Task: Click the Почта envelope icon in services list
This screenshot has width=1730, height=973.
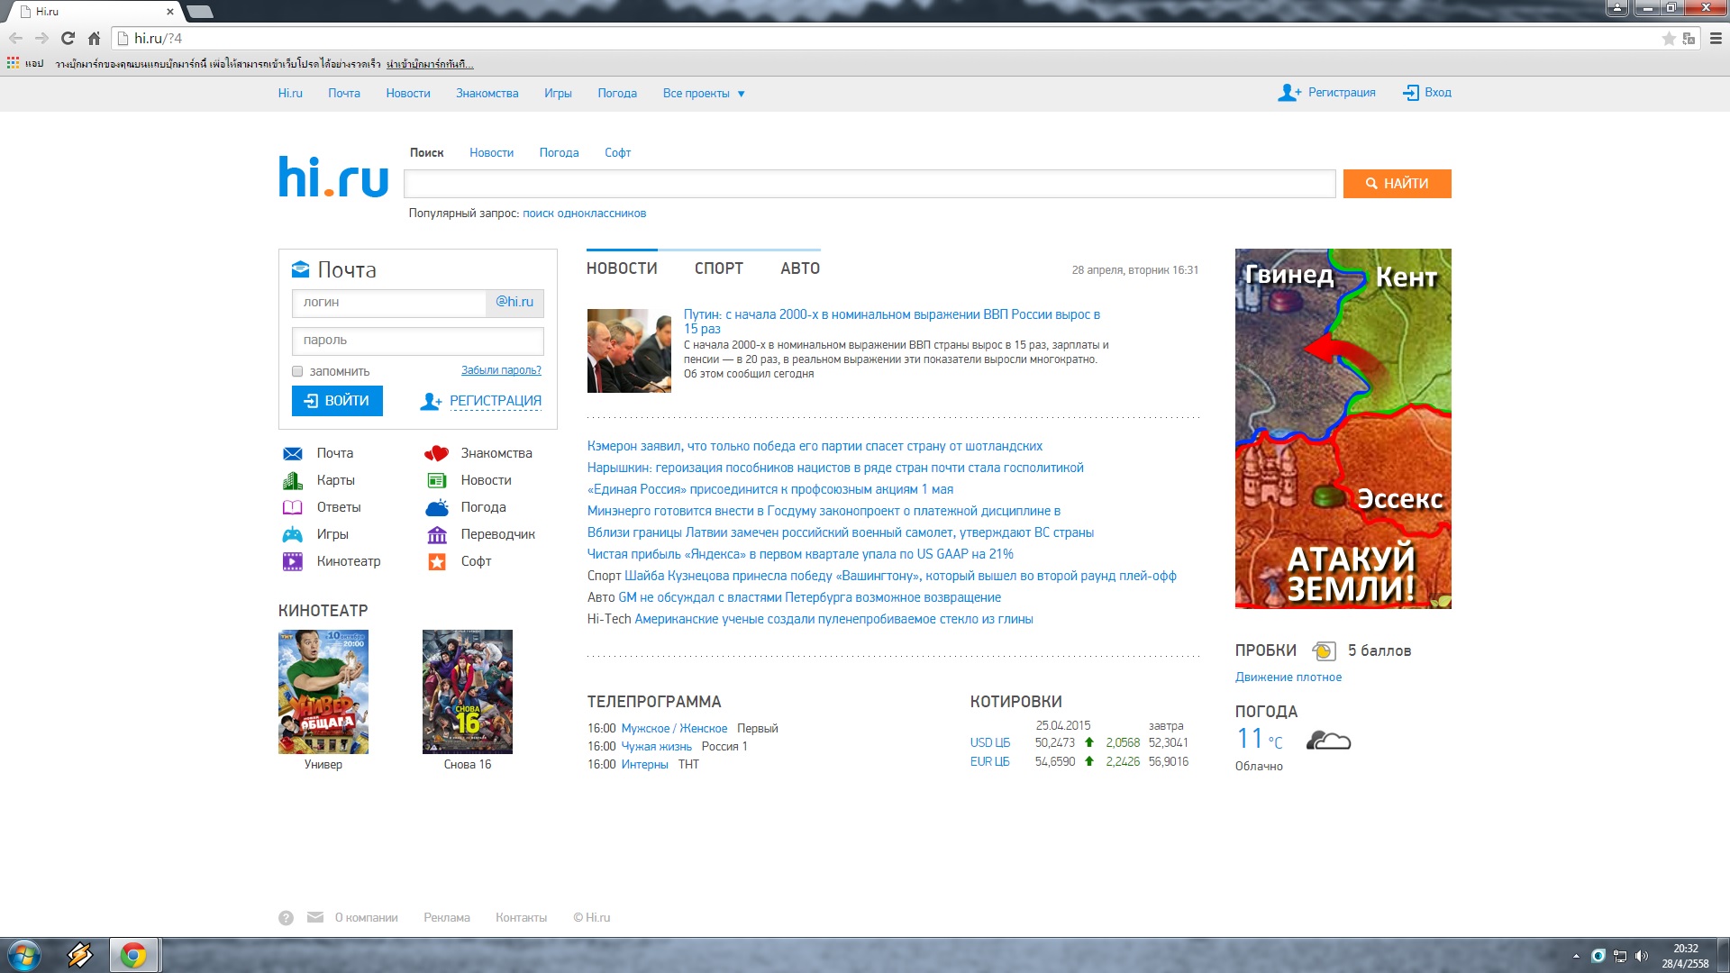Action: [x=292, y=453]
